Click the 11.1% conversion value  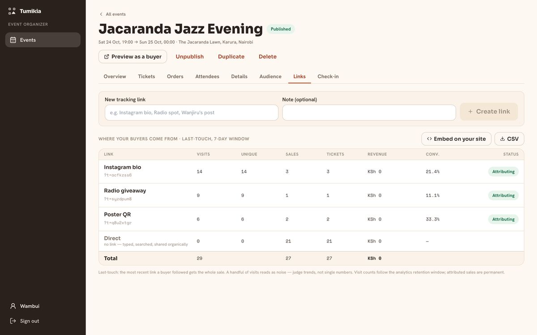(x=433, y=195)
